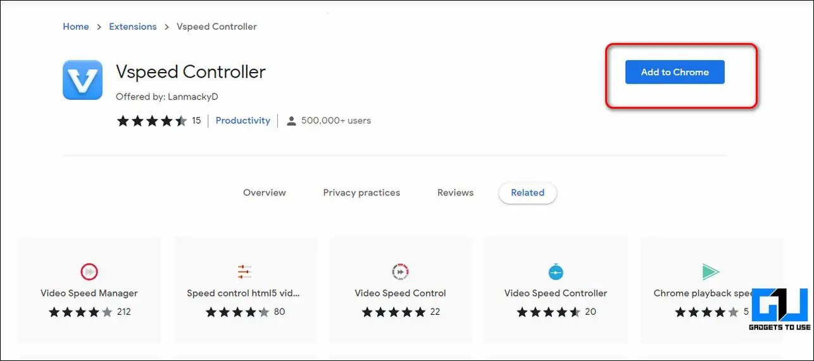
Task: Click the 20 rating count
Action: pyautogui.click(x=590, y=312)
